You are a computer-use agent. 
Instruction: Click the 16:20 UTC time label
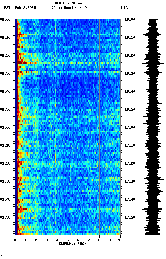pyautogui.click(x=130, y=55)
